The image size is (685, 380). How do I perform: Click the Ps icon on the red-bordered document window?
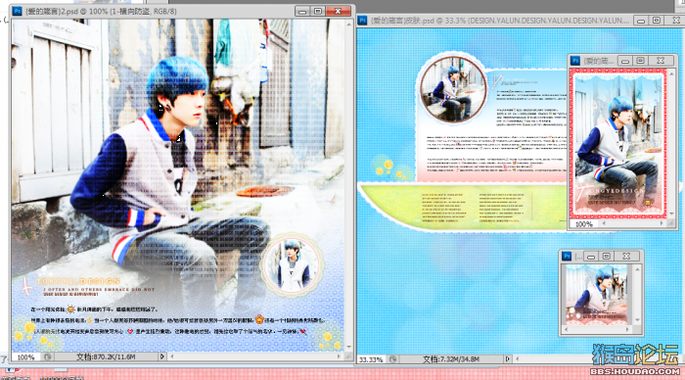point(575,61)
